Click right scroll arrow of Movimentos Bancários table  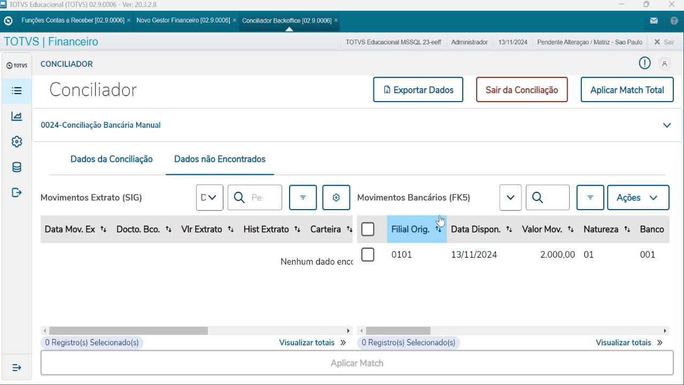click(665, 331)
